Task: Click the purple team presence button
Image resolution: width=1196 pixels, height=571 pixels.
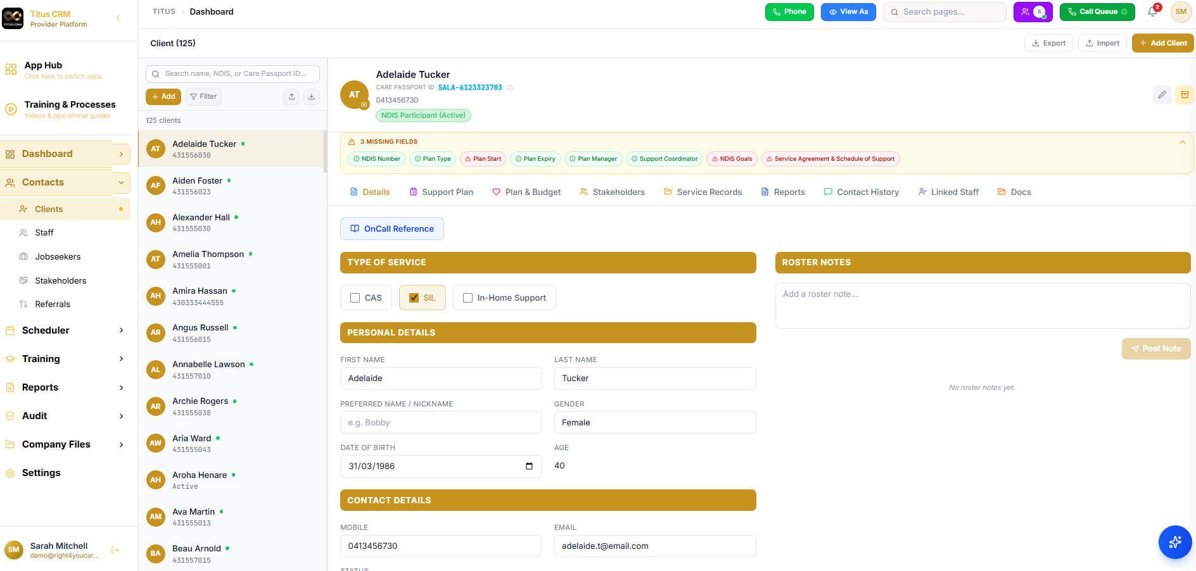Action: [x=1033, y=12]
